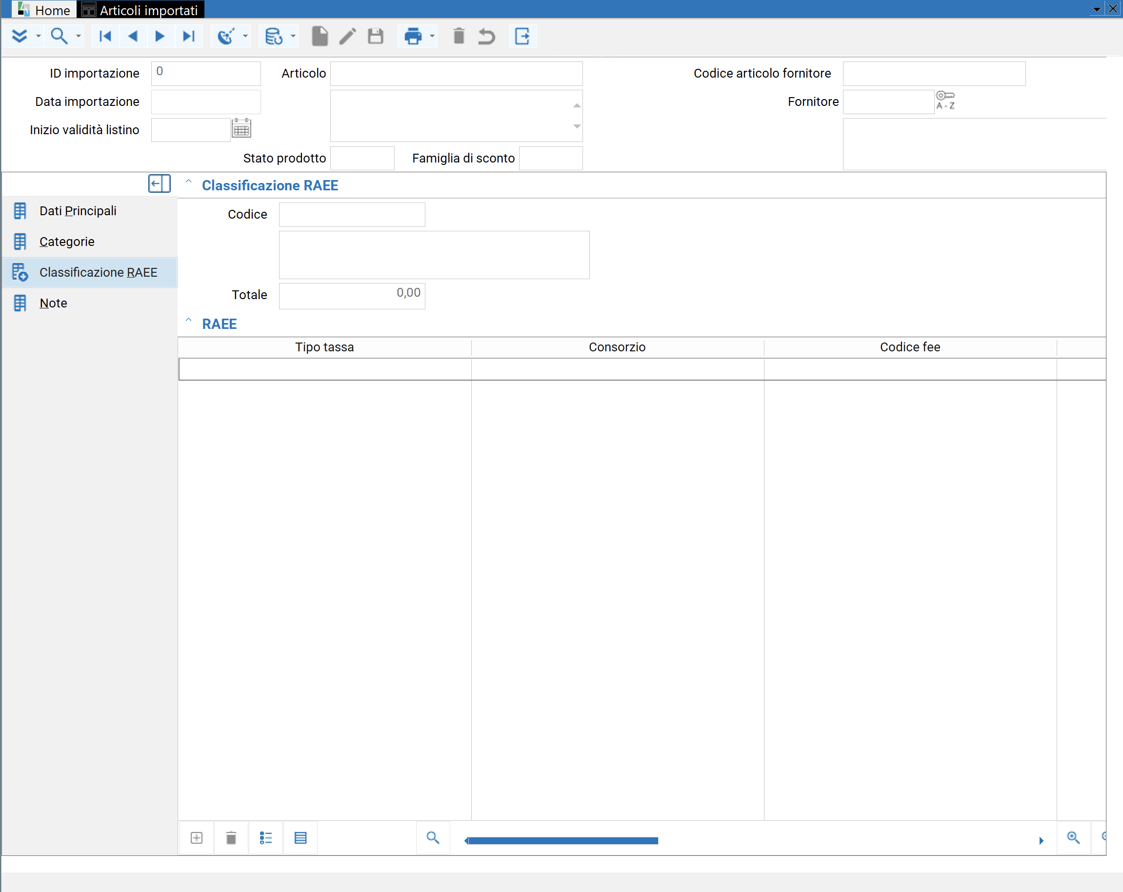Click the A-Z key lookup icon beside Fornitore
Screen dimensions: 1123x892
coord(945,100)
